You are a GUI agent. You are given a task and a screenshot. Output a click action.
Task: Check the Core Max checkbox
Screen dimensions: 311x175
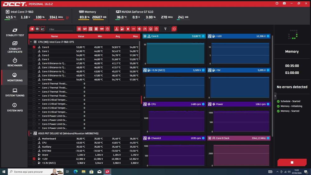point(34,79)
